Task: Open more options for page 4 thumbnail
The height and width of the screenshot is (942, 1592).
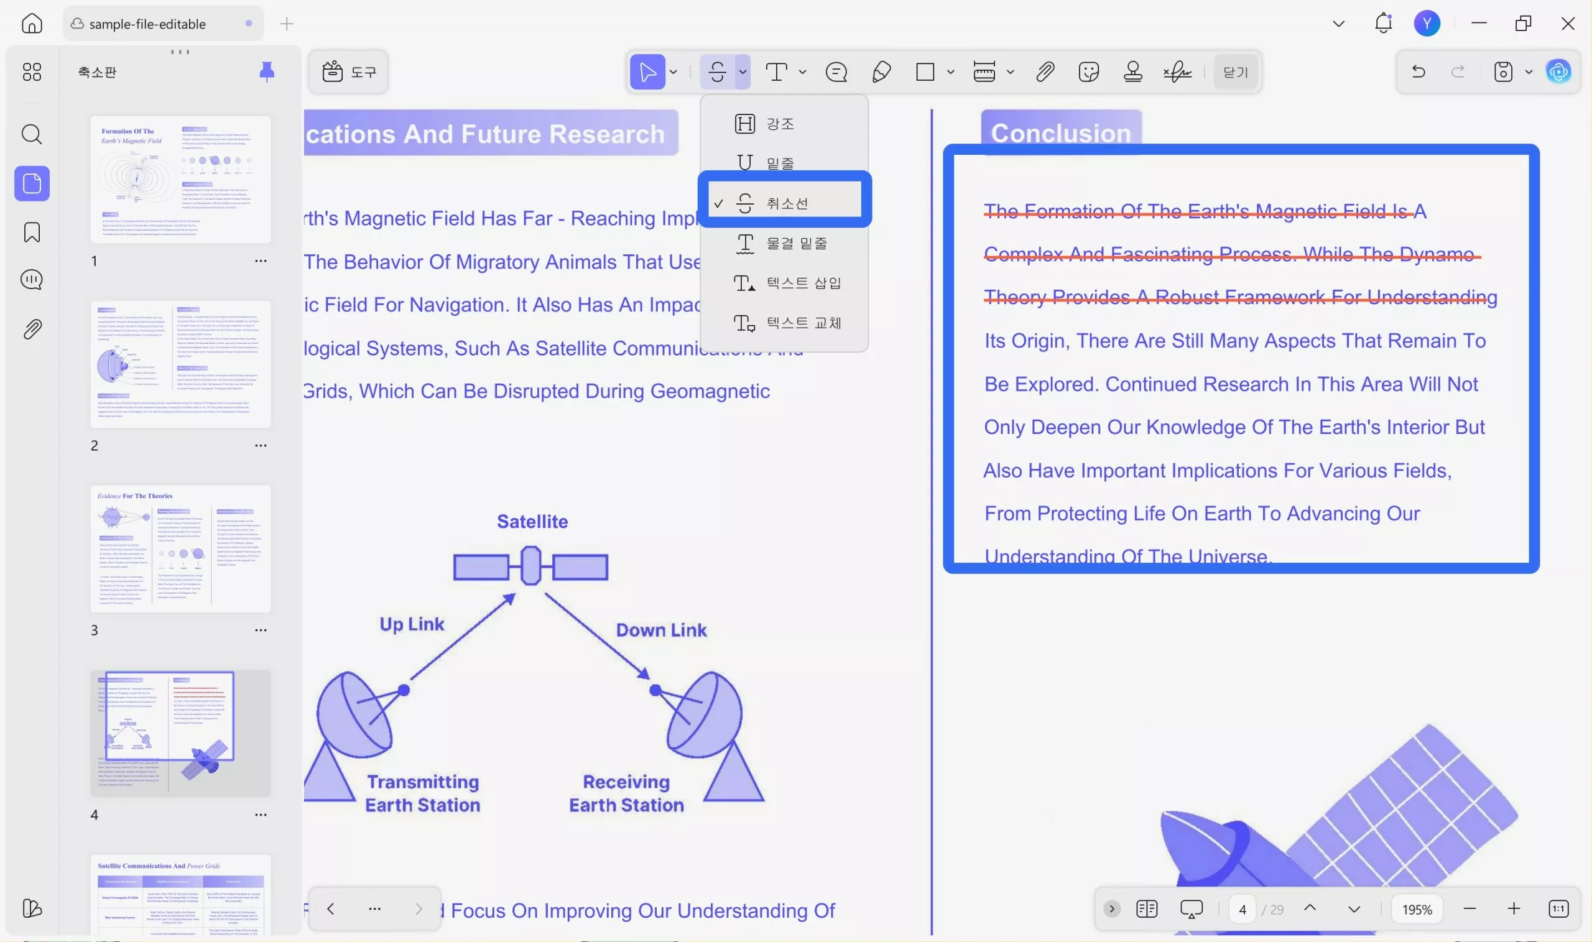Action: click(x=261, y=815)
